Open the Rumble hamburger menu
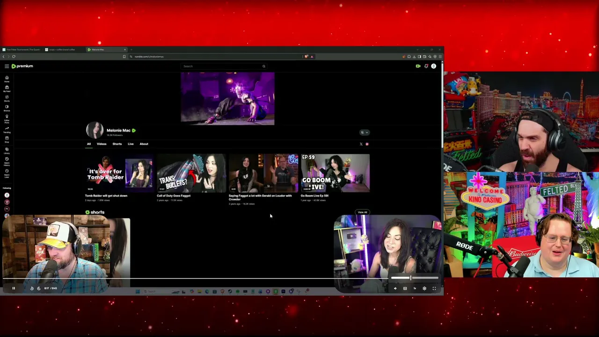This screenshot has width=599, height=337. tap(7, 66)
